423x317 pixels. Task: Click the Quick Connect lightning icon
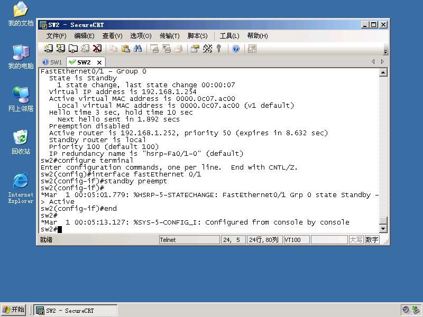tap(61, 49)
